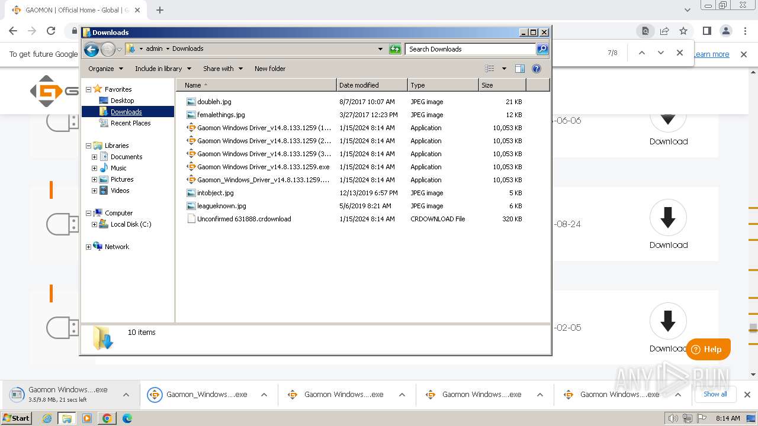Open options for in-progress Gaomon download

126,395
